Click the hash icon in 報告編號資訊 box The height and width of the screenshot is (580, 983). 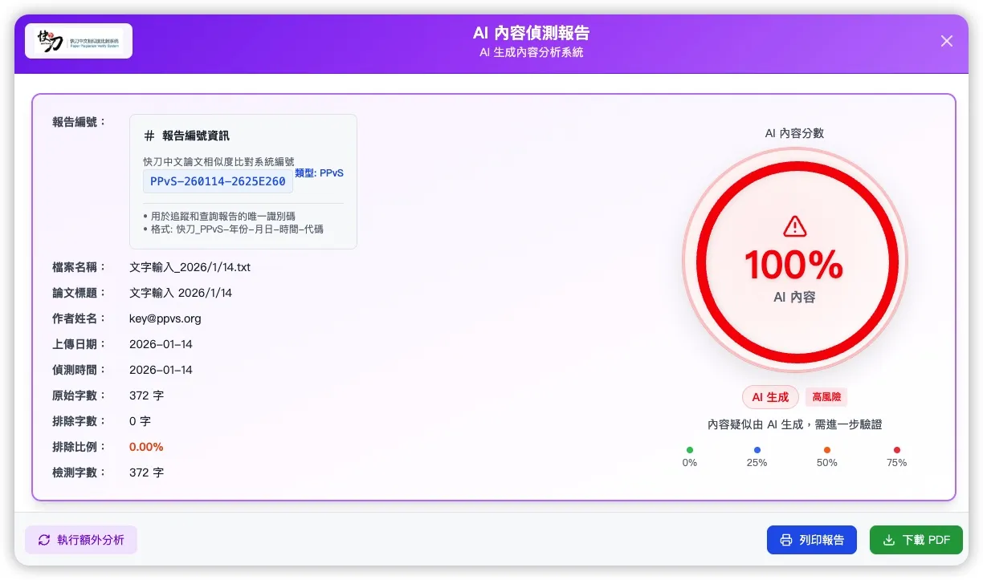click(x=149, y=136)
